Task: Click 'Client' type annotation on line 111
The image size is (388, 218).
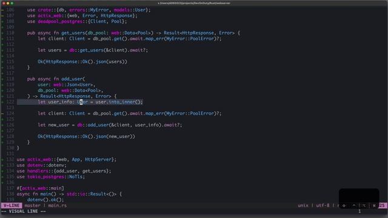Action: click(77, 39)
